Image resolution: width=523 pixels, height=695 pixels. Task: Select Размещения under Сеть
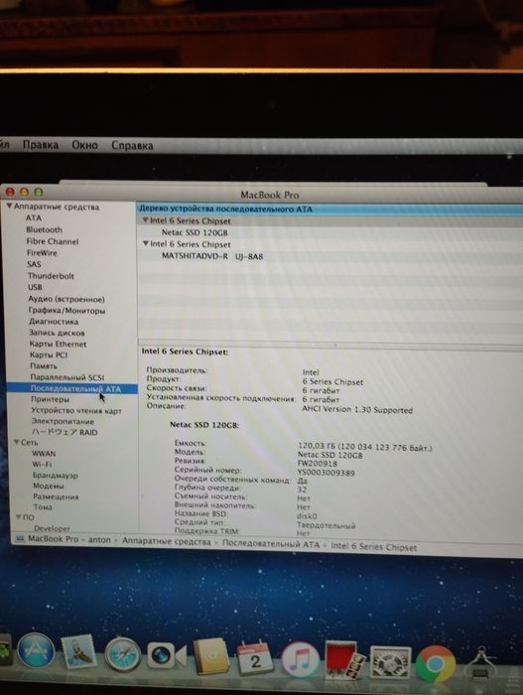tap(56, 496)
